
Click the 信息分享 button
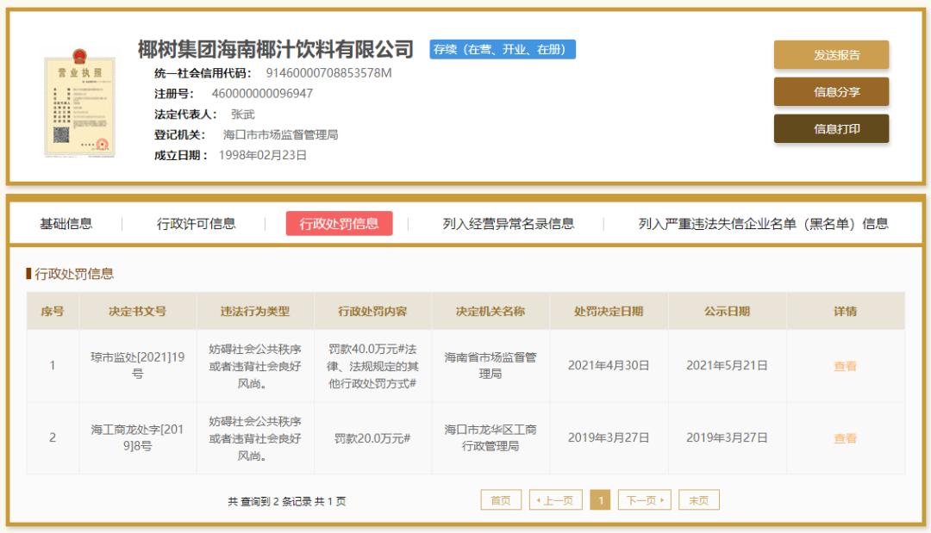(x=832, y=90)
